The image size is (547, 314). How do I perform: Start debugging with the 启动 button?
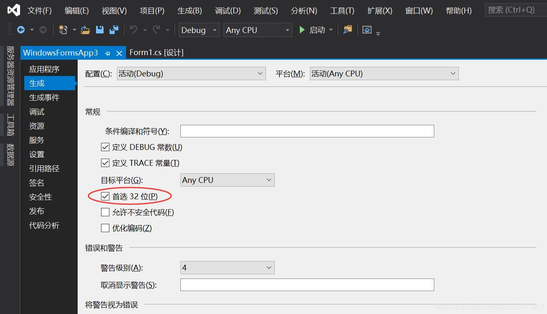tap(312, 30)
